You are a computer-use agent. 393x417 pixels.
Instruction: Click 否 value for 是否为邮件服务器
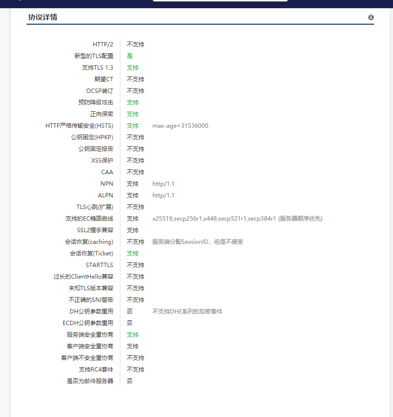pos(130,381)
